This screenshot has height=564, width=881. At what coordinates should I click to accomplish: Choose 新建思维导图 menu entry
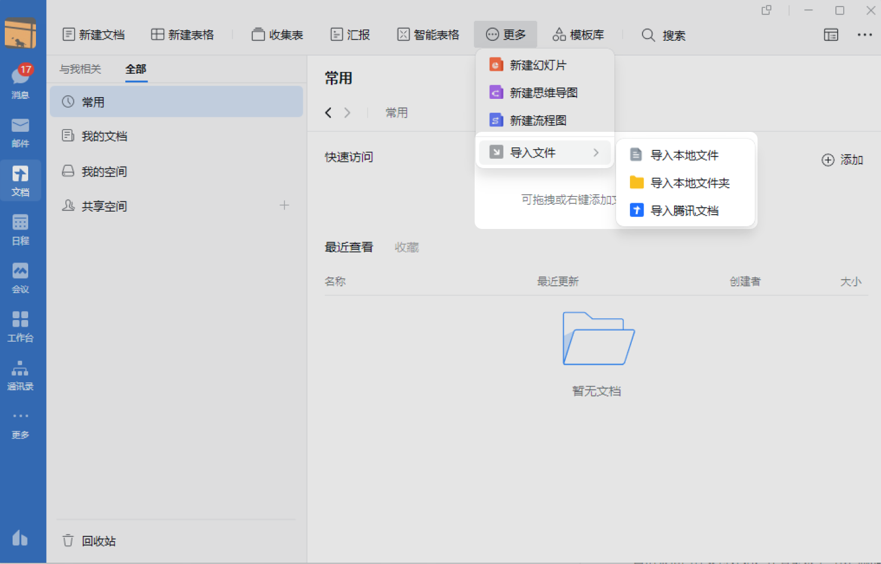[543, 93]
